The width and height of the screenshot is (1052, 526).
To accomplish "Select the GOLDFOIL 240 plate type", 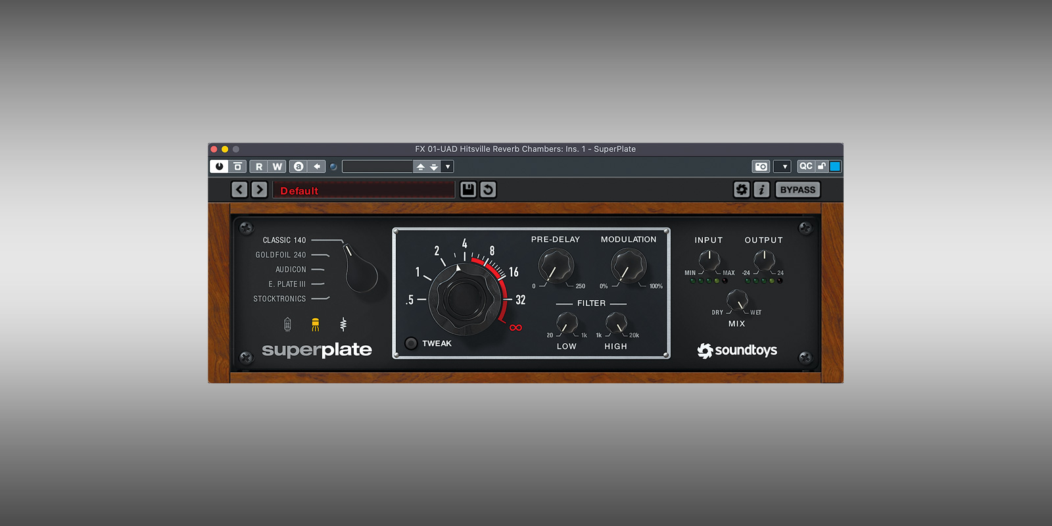I will [x=281, y=255].
